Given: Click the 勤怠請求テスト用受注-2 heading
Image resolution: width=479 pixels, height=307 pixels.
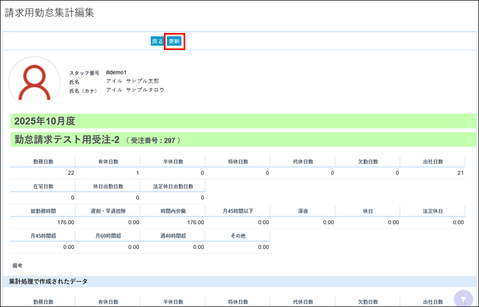Looking at the screenshot, I should [67, 139].
